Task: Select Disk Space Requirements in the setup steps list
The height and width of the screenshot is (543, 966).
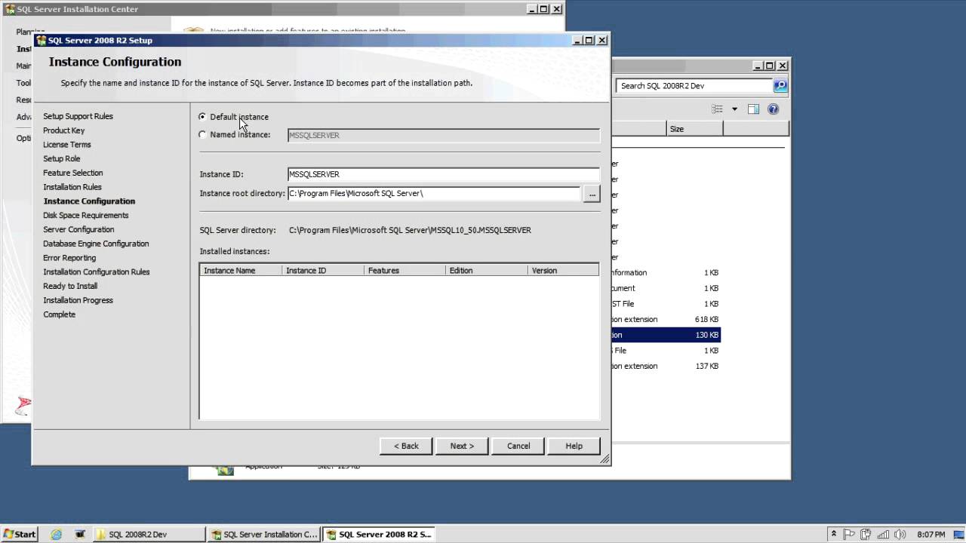Action: click(x=85, y=215)
